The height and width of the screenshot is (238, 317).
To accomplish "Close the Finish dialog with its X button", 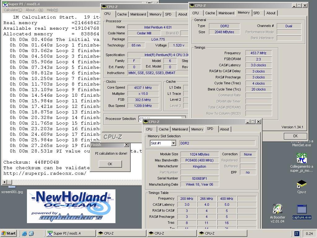I will (x=127, y=145).
